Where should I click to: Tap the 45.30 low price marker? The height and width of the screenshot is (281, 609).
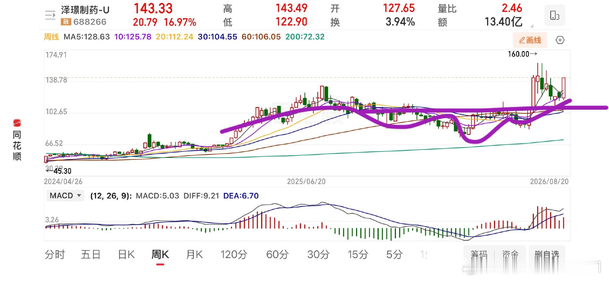59,171
